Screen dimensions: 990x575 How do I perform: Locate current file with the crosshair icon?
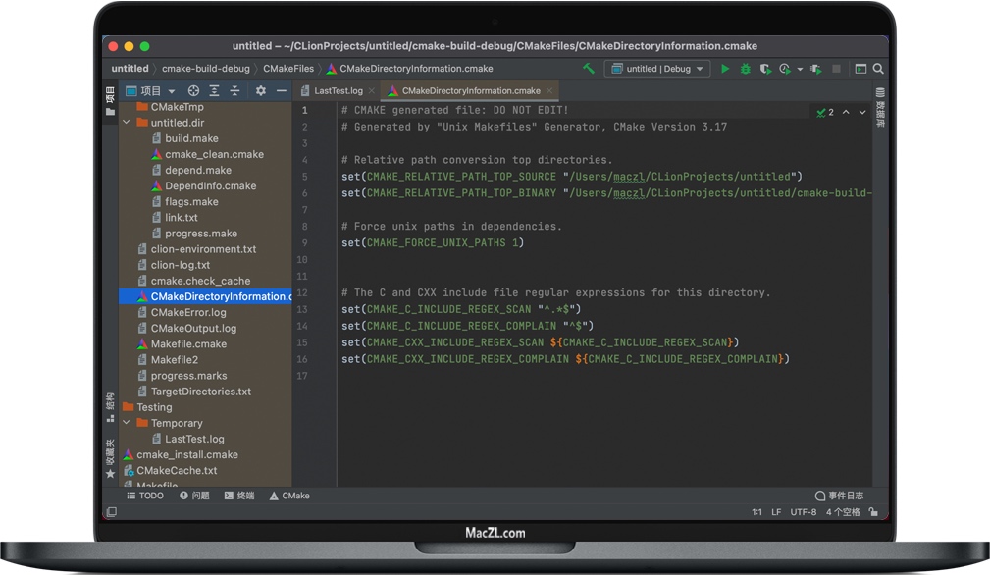[194, 90]
